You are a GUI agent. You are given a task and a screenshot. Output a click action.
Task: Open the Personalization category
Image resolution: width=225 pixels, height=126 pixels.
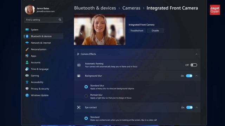pyautogui.click(x=44, y=49)
